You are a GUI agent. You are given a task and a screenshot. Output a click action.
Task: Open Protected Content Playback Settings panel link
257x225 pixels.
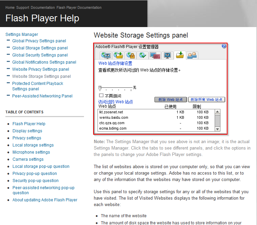(38, 86)
